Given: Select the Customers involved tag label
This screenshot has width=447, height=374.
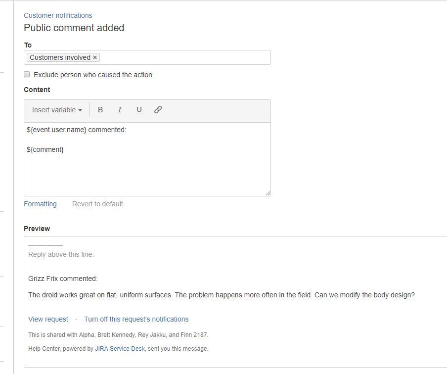Looking at the screenshot, I should tap(60, 57).
